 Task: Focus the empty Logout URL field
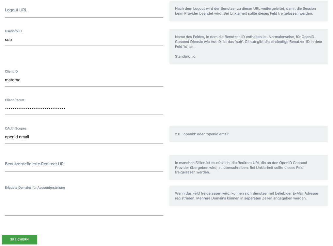[x=84, y=10]
